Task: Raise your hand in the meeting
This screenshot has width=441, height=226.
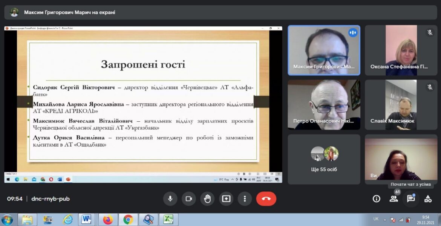Action: [207, 199]
